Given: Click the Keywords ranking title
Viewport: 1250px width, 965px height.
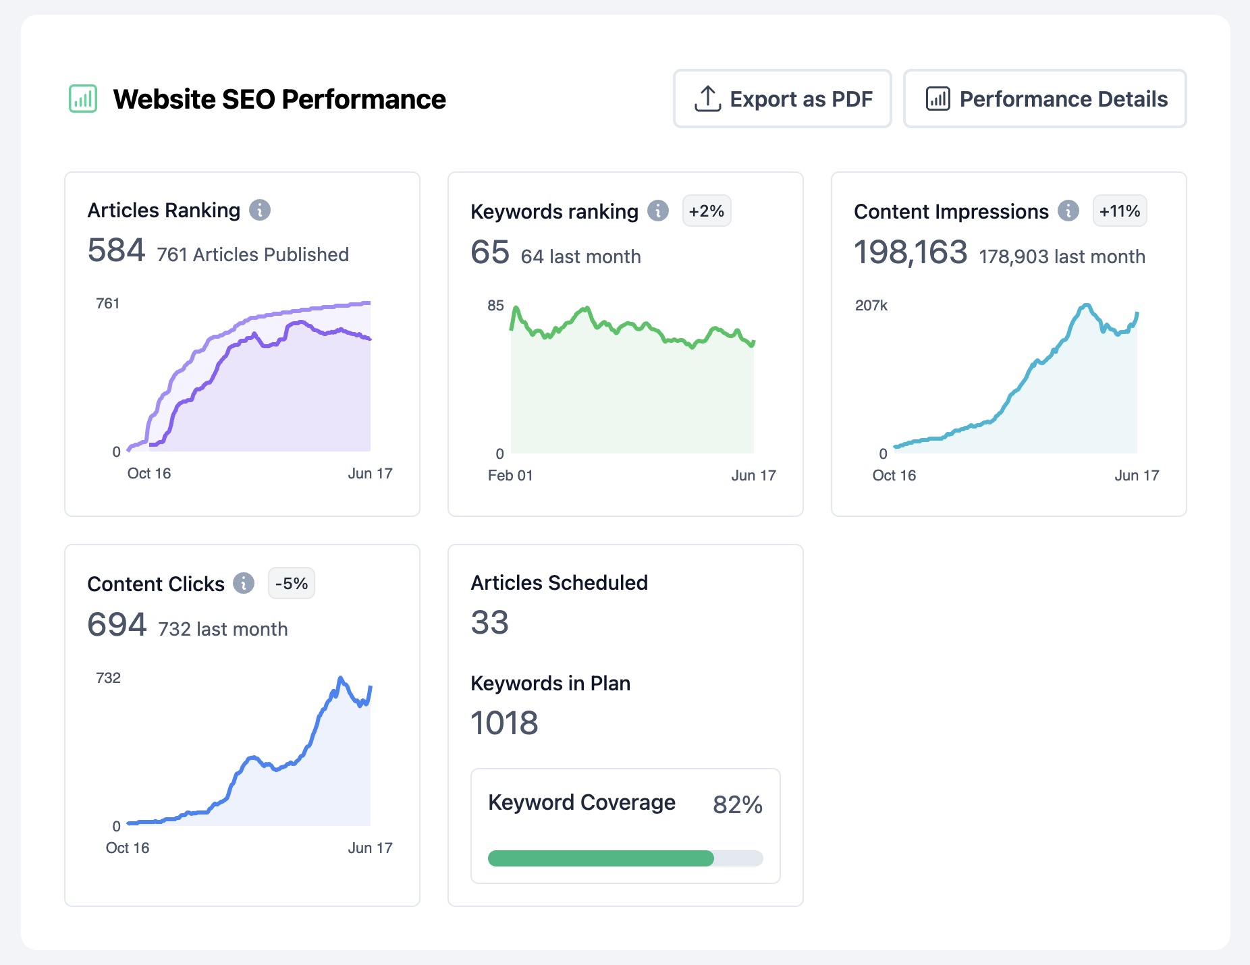Looking at the screenshot, I should tap(555, 211).
